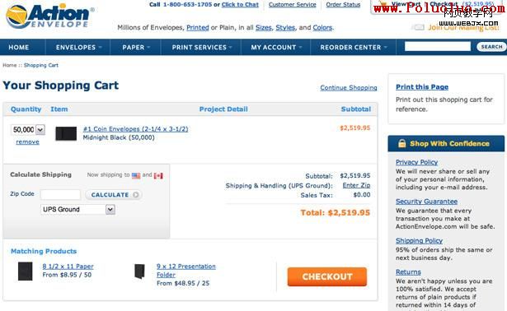Click the padlock icon in Shop With Confidence
The width and height of the screenshot is (507, 311).
(402, 143)
